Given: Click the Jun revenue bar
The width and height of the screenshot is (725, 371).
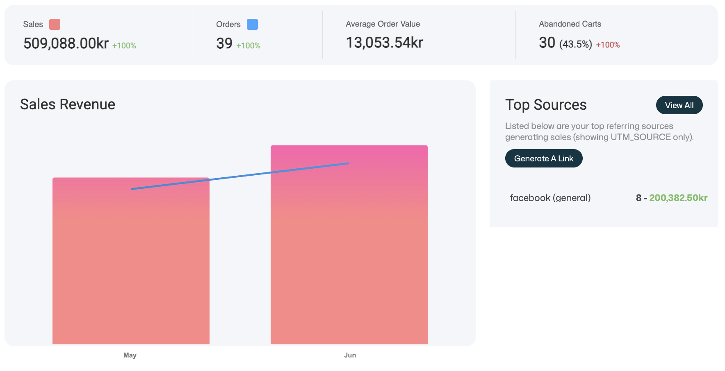Looking at the screenshot, I should pos(349,245).
